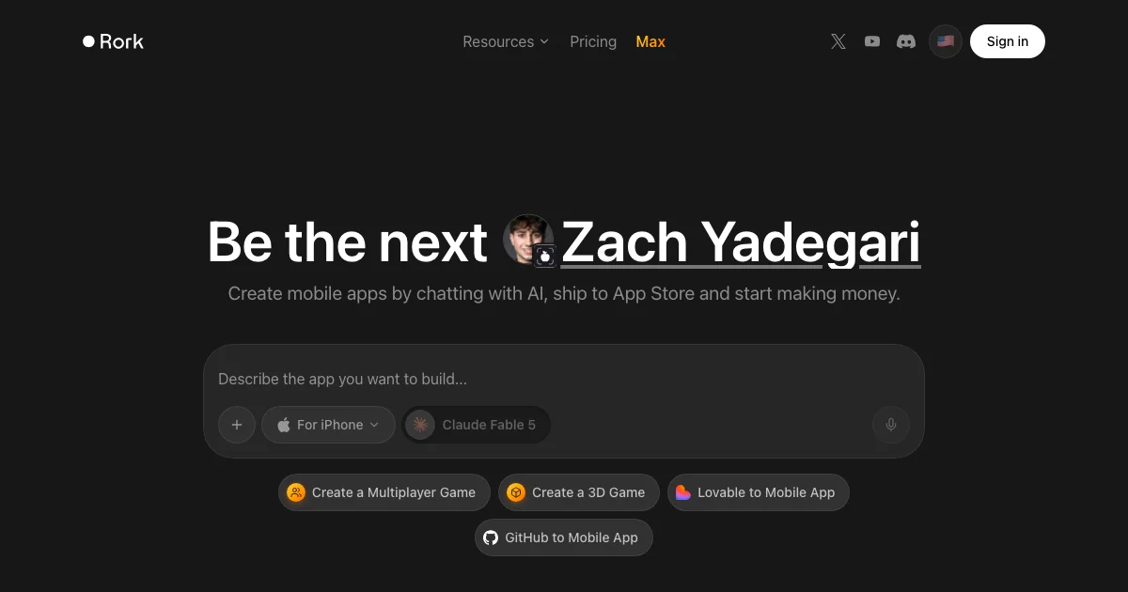
Task: Choose Lovable to Mobile App chip
Action: click(758, 492)
